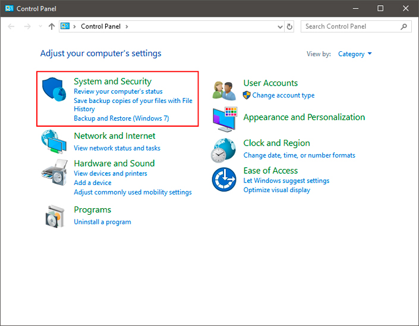
Task: Open Appearance and Personalization category
Action: point(304,117)
